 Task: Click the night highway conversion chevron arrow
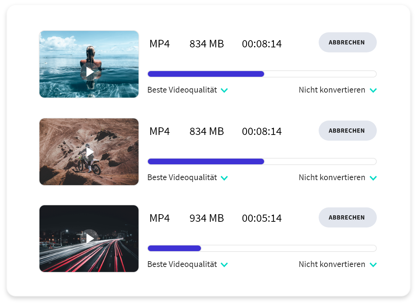pos(373,265)
